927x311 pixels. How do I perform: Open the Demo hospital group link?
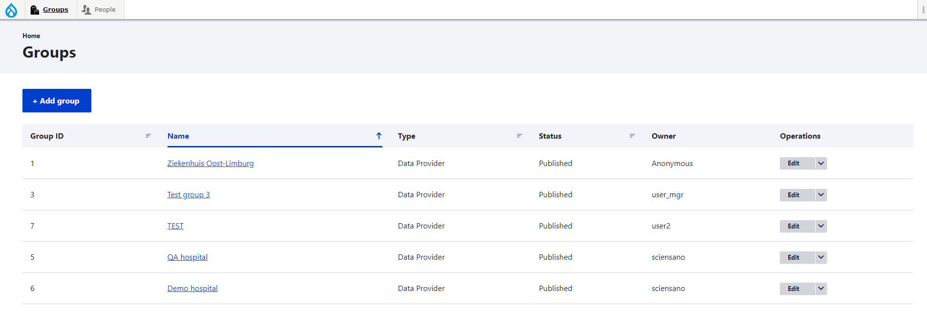[192, 289]
